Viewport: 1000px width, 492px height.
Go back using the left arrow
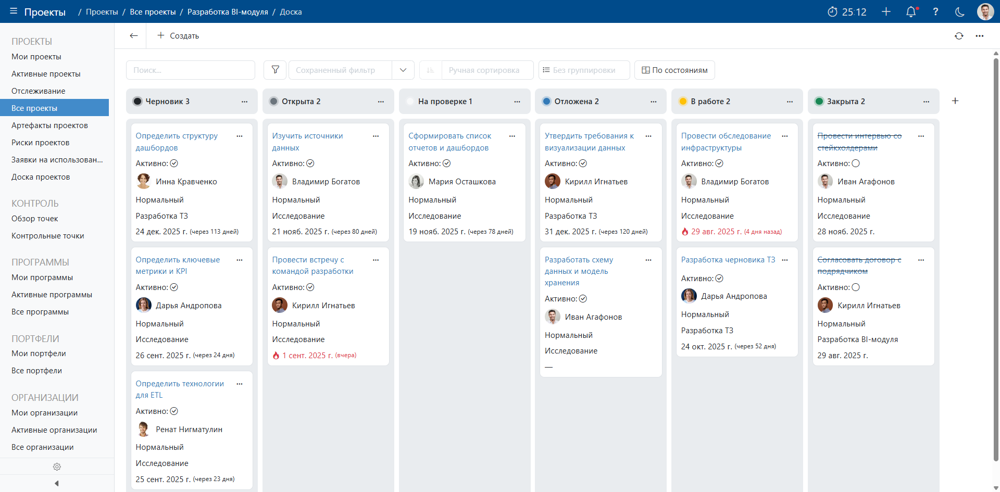[134, 36]
